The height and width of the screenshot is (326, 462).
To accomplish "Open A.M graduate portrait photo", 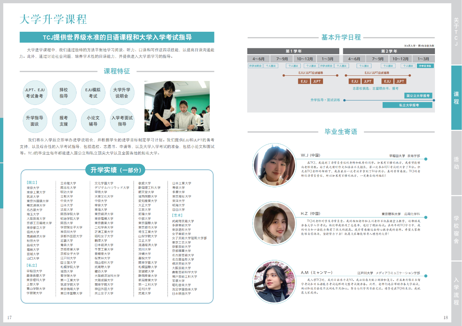I will point(274,282).
